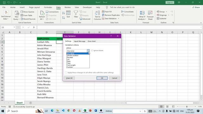Collapse the ribbon chevron
The width and height of the screenshot is (203, 114).
point(201,22)
